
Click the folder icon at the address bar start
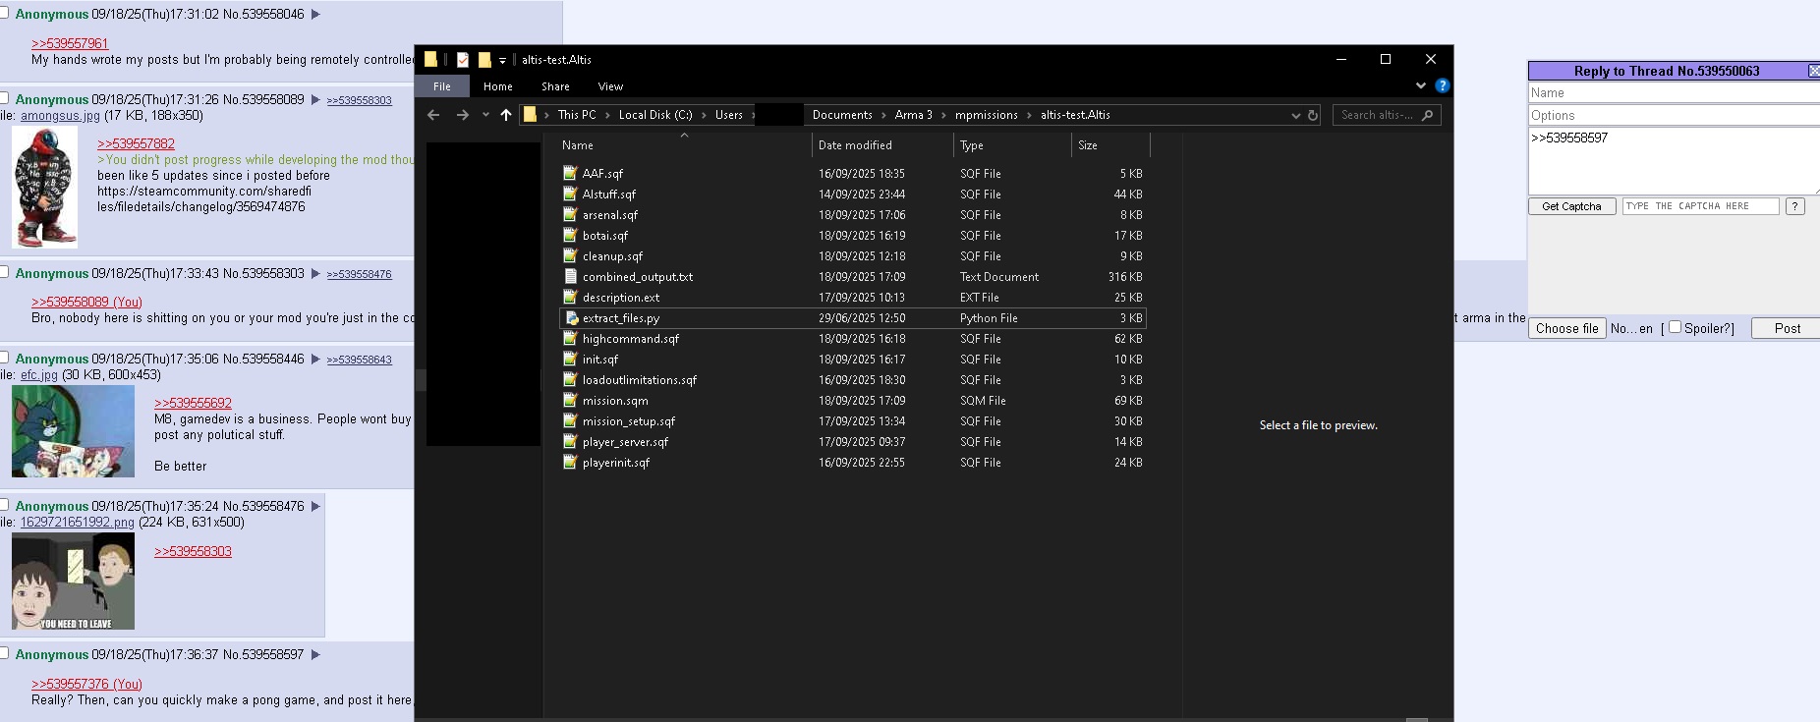pos(530,115)
